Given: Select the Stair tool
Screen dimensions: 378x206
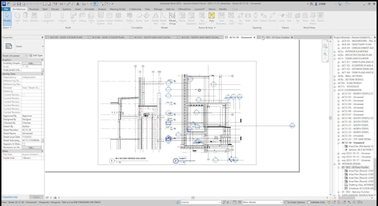Looking at the screenshot, I should 146,18.
